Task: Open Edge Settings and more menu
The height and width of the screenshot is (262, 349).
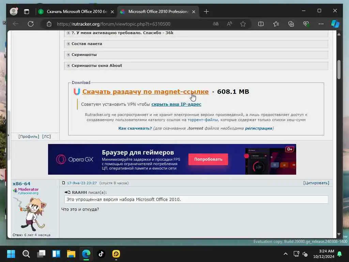Action: coord(321,24)
